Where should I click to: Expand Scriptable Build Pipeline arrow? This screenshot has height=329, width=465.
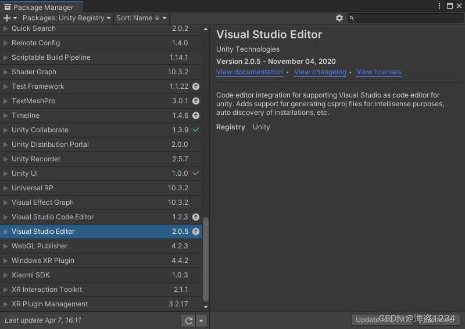(5, 57)
